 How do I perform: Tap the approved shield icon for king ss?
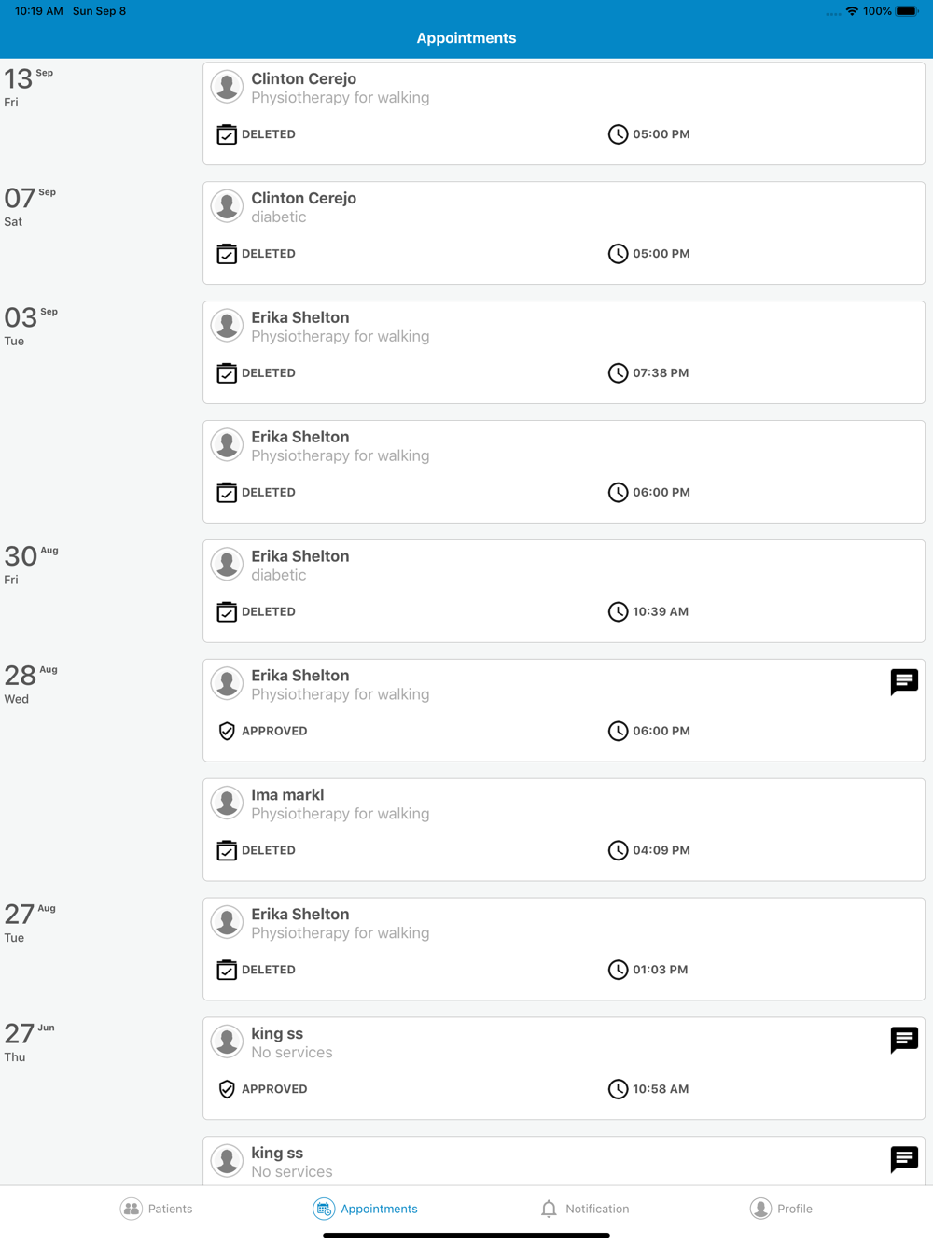(227, 1089)
